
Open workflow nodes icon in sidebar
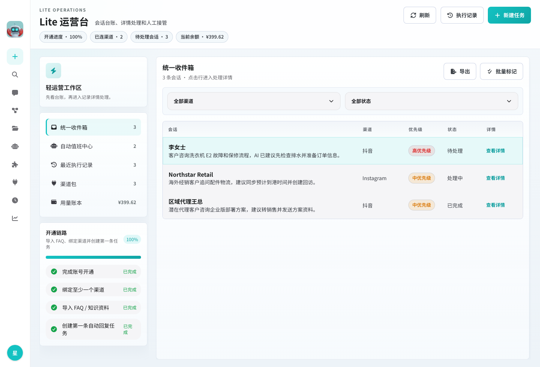(x=15, y=110)
